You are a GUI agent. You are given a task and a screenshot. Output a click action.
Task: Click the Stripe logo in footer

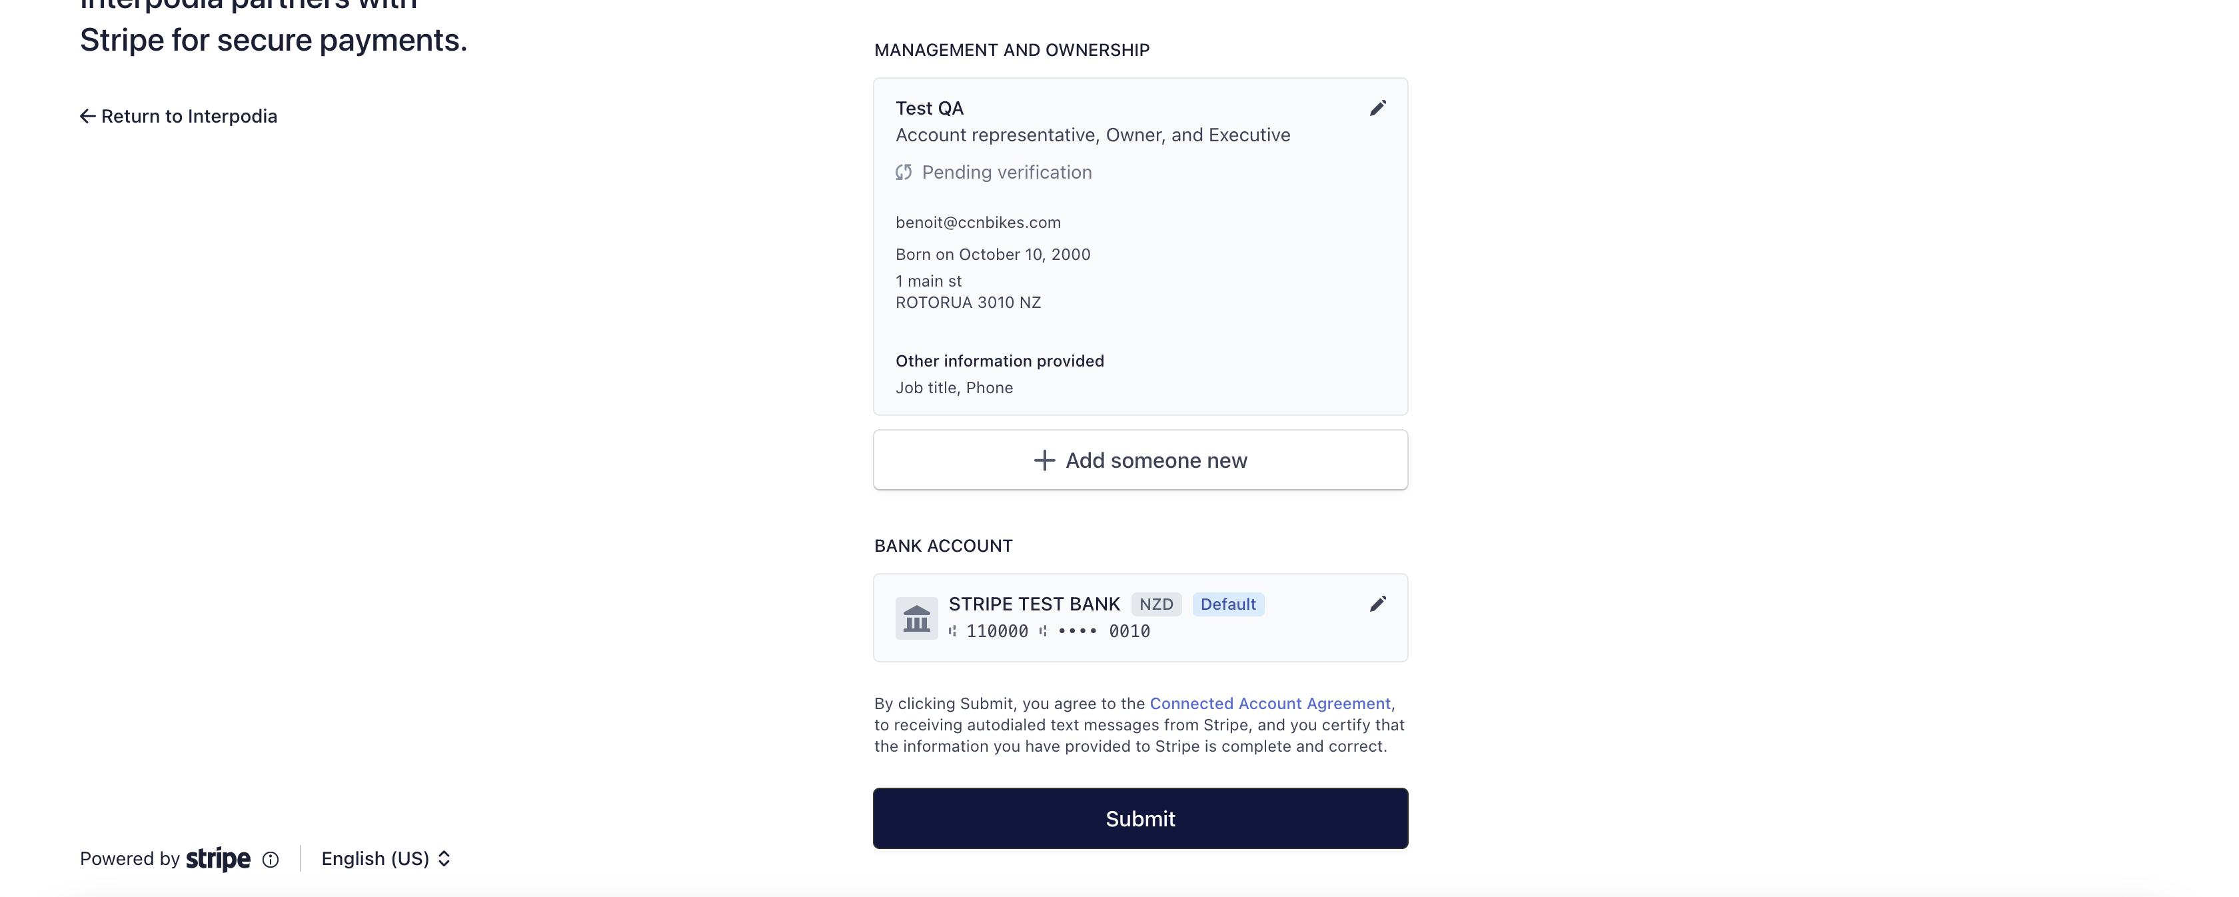[x=218, y=859]
